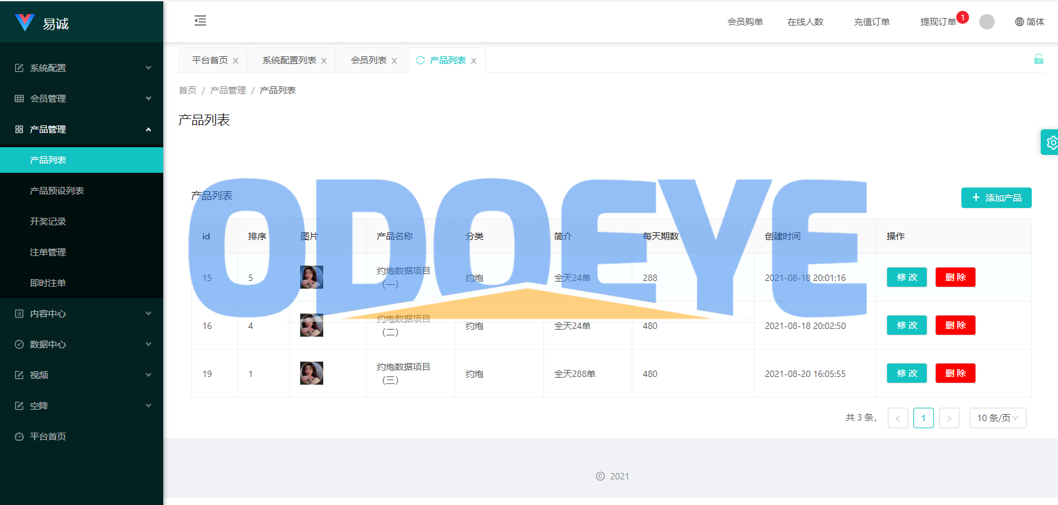The width and height of the screenshot is (1058, 505).
Task: Click the refresh icon on 产品列表 tab
Action: [421, 60]
